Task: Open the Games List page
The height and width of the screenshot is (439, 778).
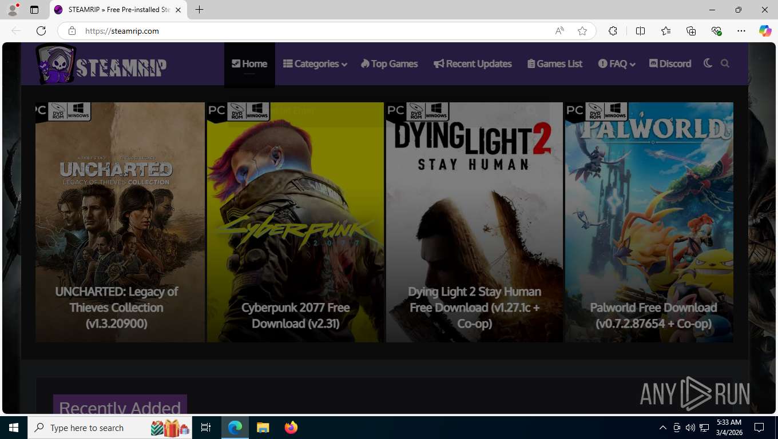Action: [555, 64]
